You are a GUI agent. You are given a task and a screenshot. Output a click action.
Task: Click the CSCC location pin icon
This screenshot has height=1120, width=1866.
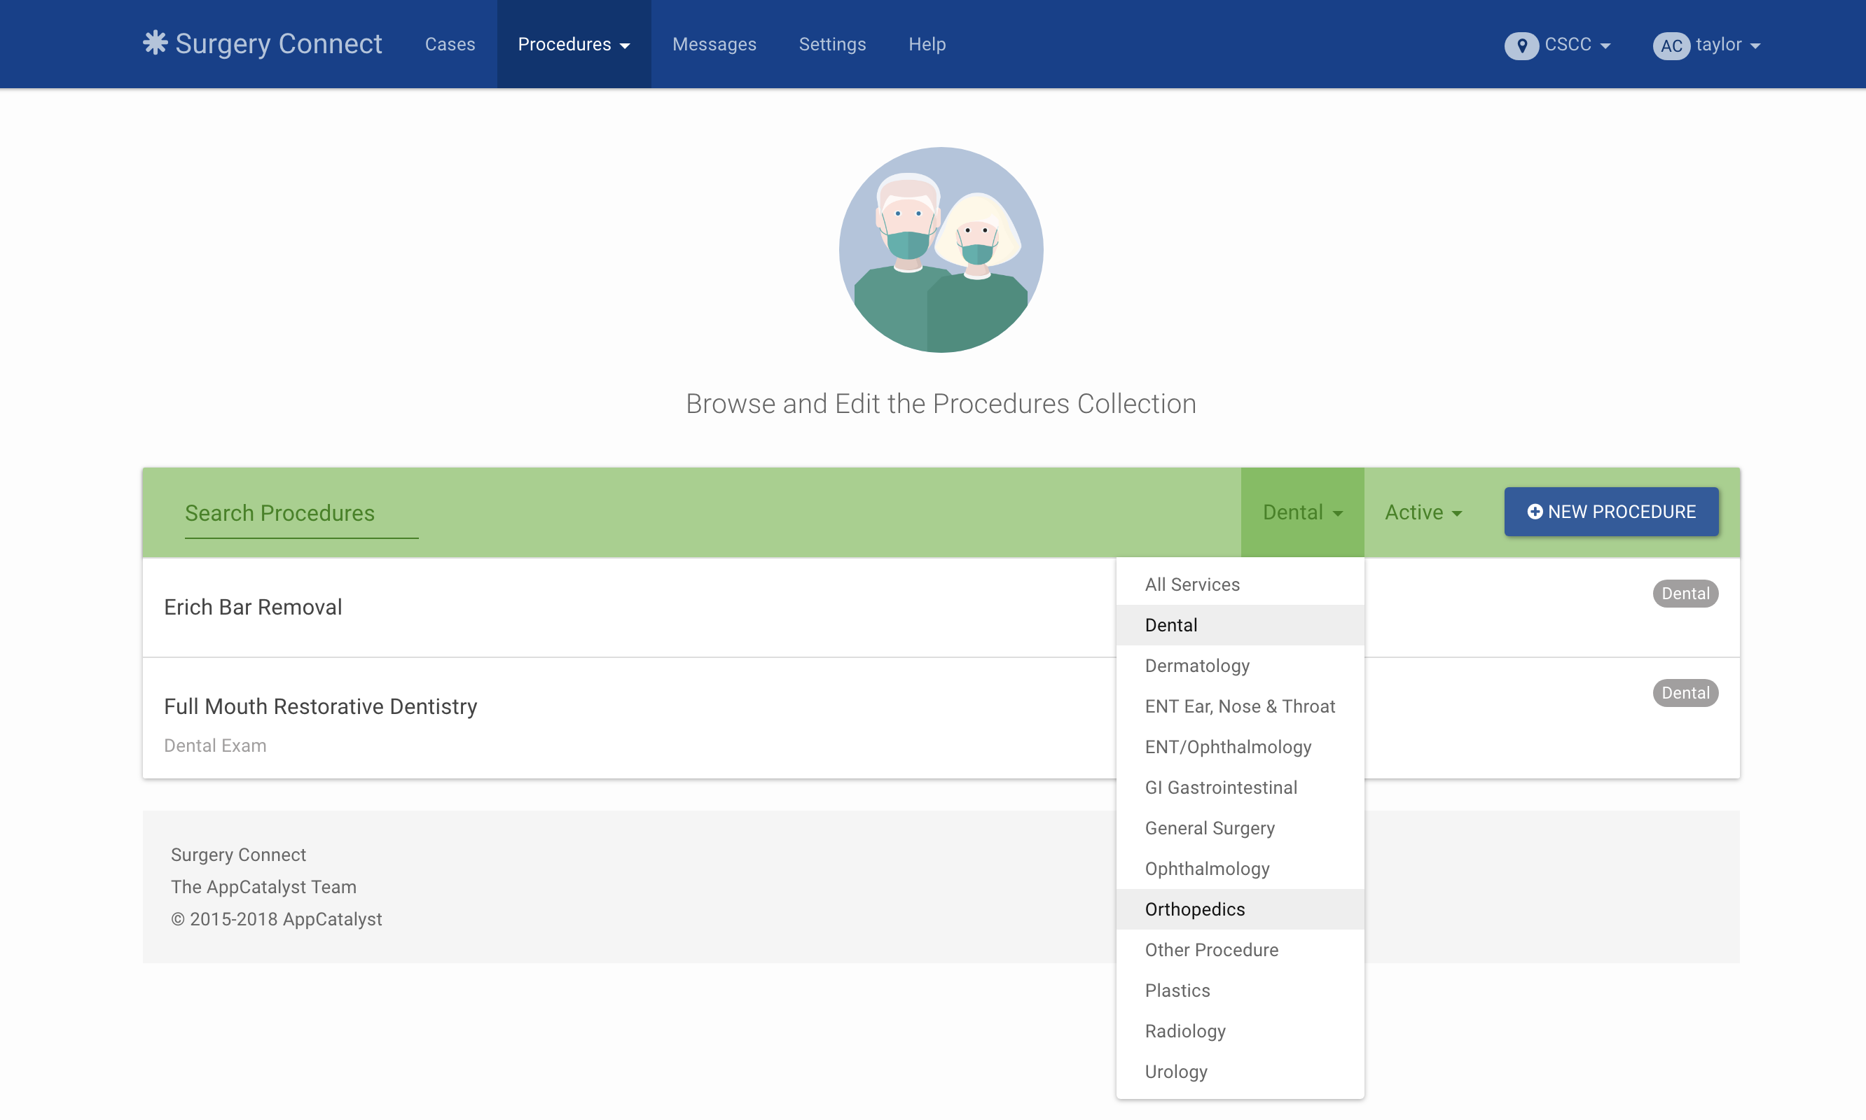click(1521, 45)
